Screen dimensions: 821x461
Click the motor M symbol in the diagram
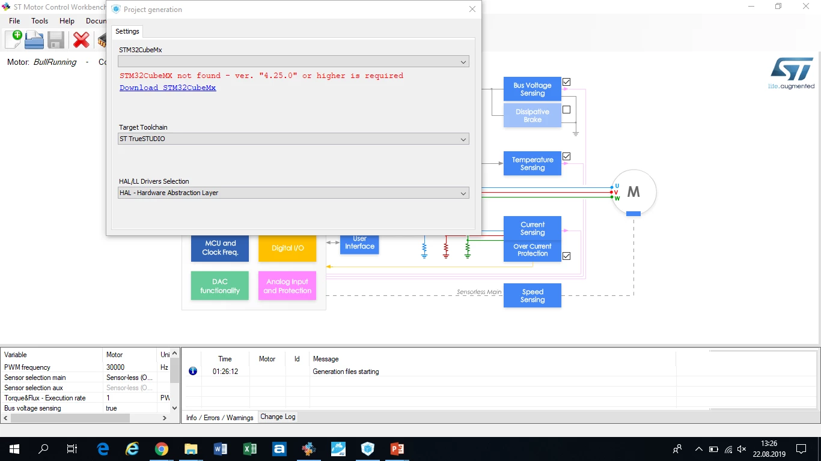tap(633, 192)
